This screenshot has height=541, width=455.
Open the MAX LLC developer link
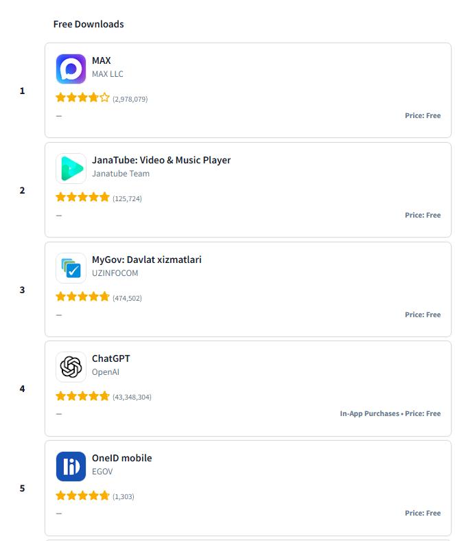(108, 74)
